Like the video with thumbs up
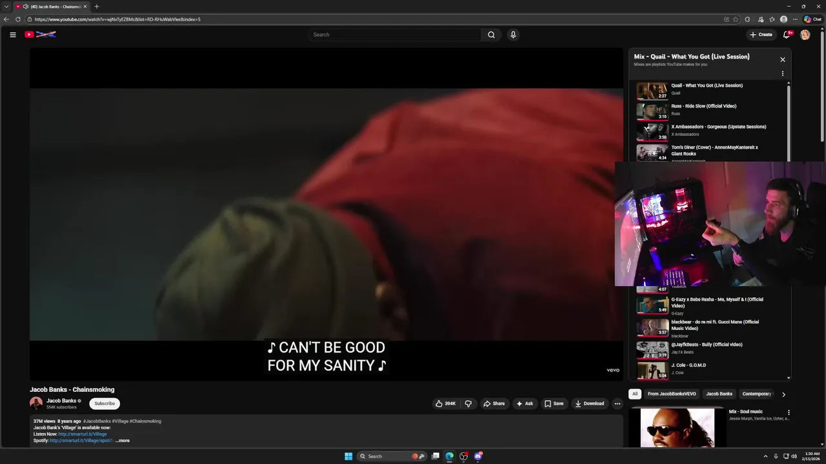This screenshot has height=464, width=826. tap(445, 403)
